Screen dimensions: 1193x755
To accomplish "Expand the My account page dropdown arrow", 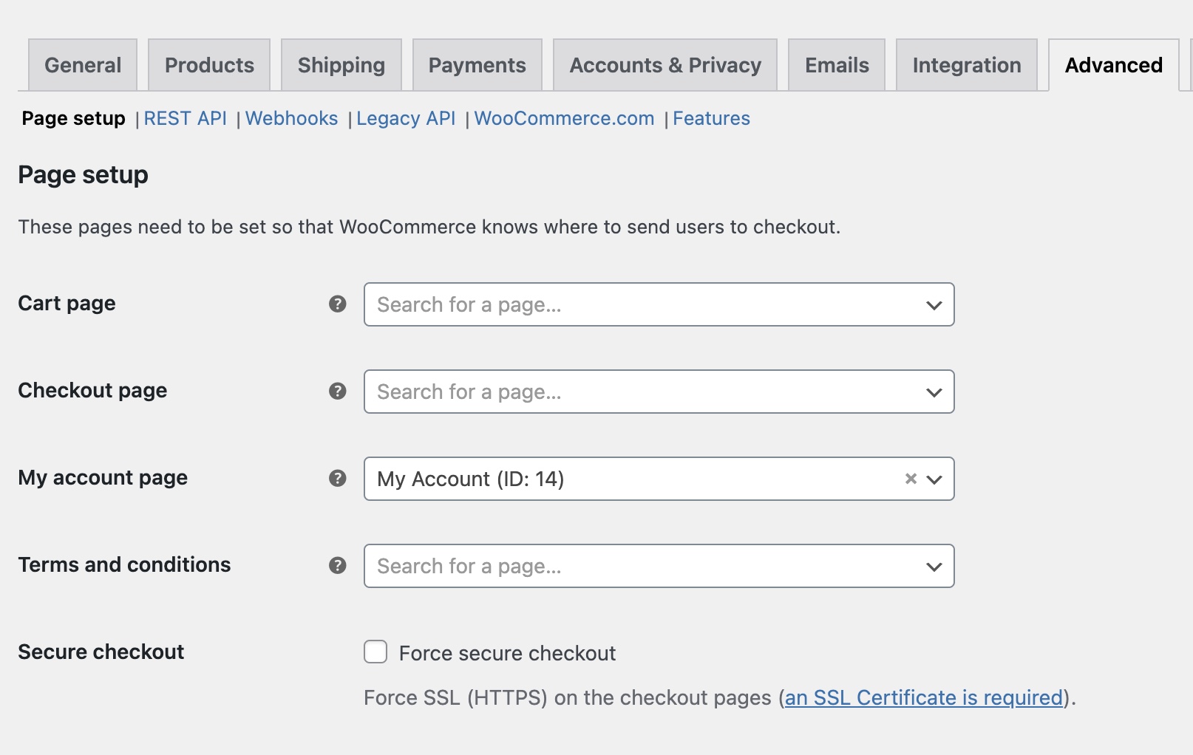I will (934, 479).
